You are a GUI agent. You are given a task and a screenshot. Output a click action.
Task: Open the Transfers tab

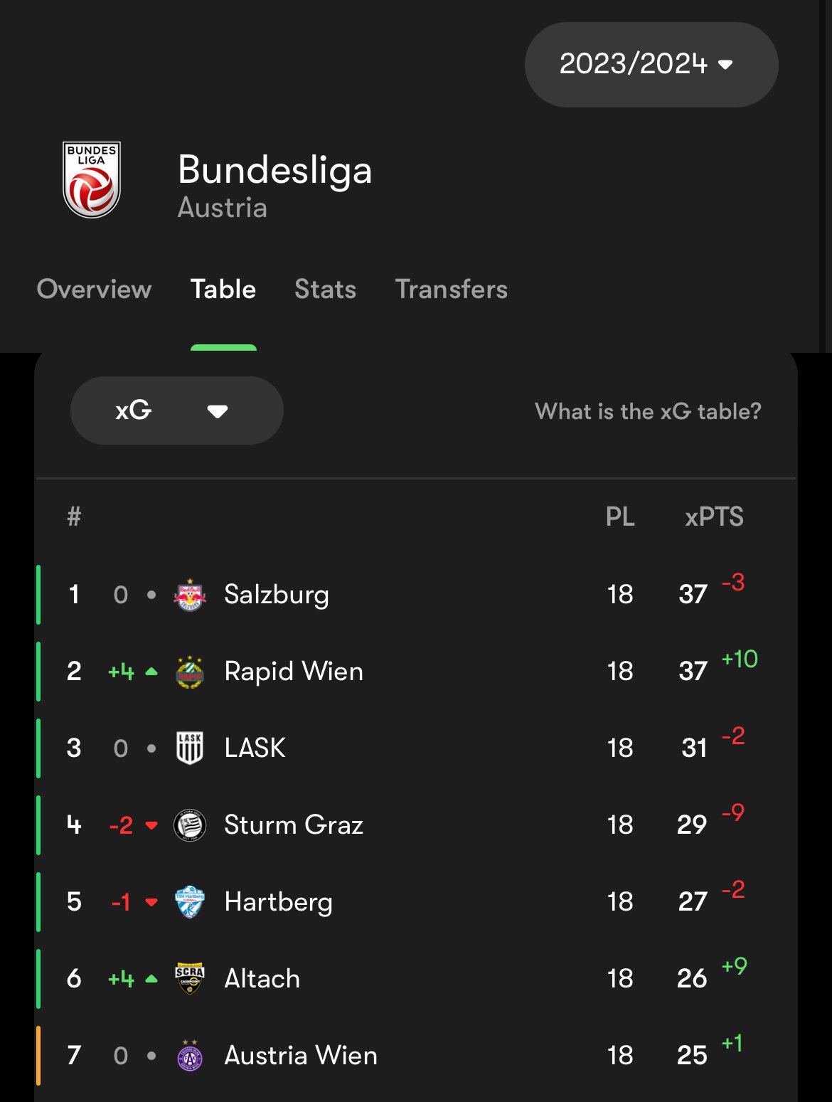(x=452, y=290)
